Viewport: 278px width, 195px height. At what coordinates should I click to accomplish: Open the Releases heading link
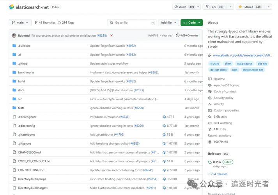[214, 154]
